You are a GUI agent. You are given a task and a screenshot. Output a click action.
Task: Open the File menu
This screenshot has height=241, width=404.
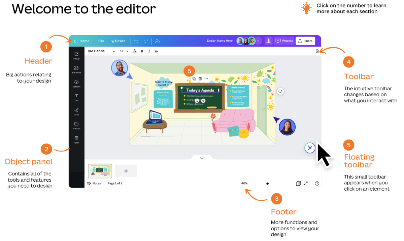point(101,41)
